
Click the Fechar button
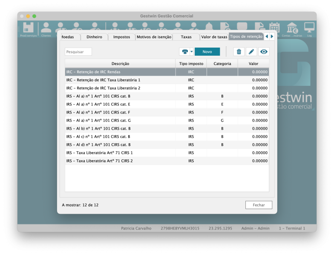coord(259,205)
